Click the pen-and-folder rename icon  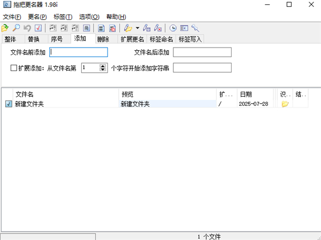pyautogui.click(x=128, y=28)
